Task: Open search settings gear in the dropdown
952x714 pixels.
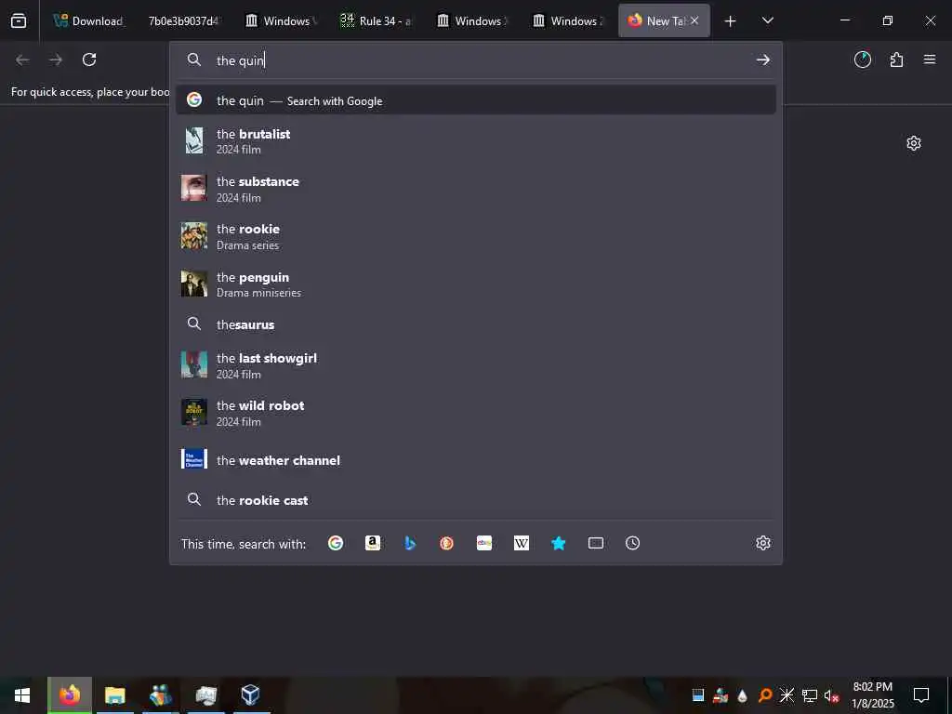Action: 763,543
